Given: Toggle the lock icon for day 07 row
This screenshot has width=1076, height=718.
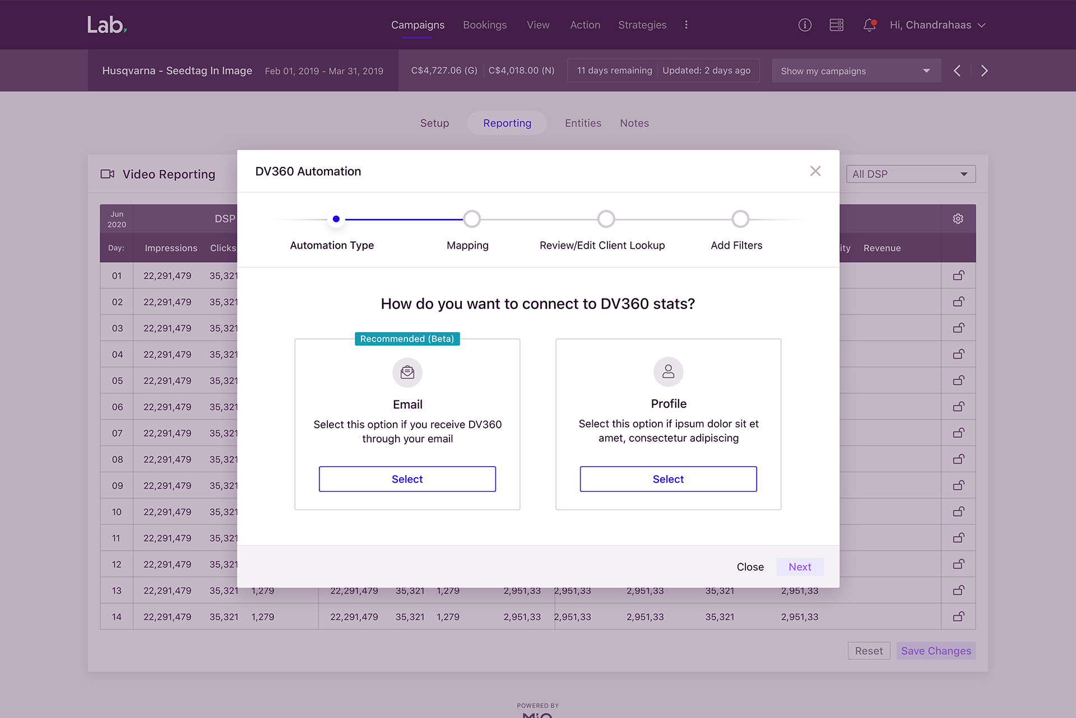Looking at the screenshot, I should pyautogui.click(x=958, y=433).
